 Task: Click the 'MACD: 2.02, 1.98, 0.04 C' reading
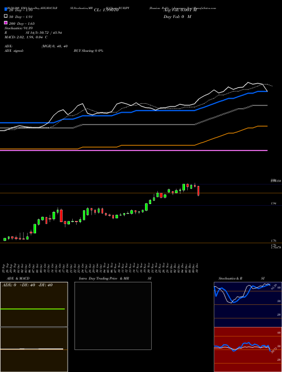coord(26,37)
